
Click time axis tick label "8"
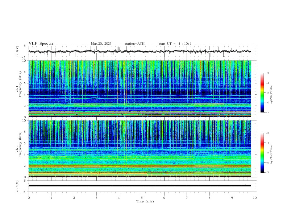pos(209,198)
